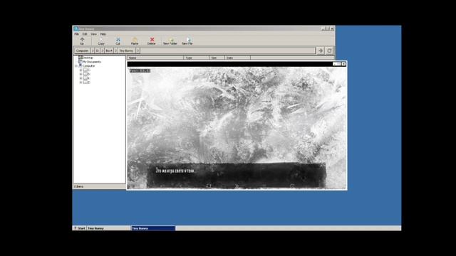Screen dimensions: 456x256
Task: Open the breadcrumb arrow after Tiny Bunny
Action: pos(138,50)
